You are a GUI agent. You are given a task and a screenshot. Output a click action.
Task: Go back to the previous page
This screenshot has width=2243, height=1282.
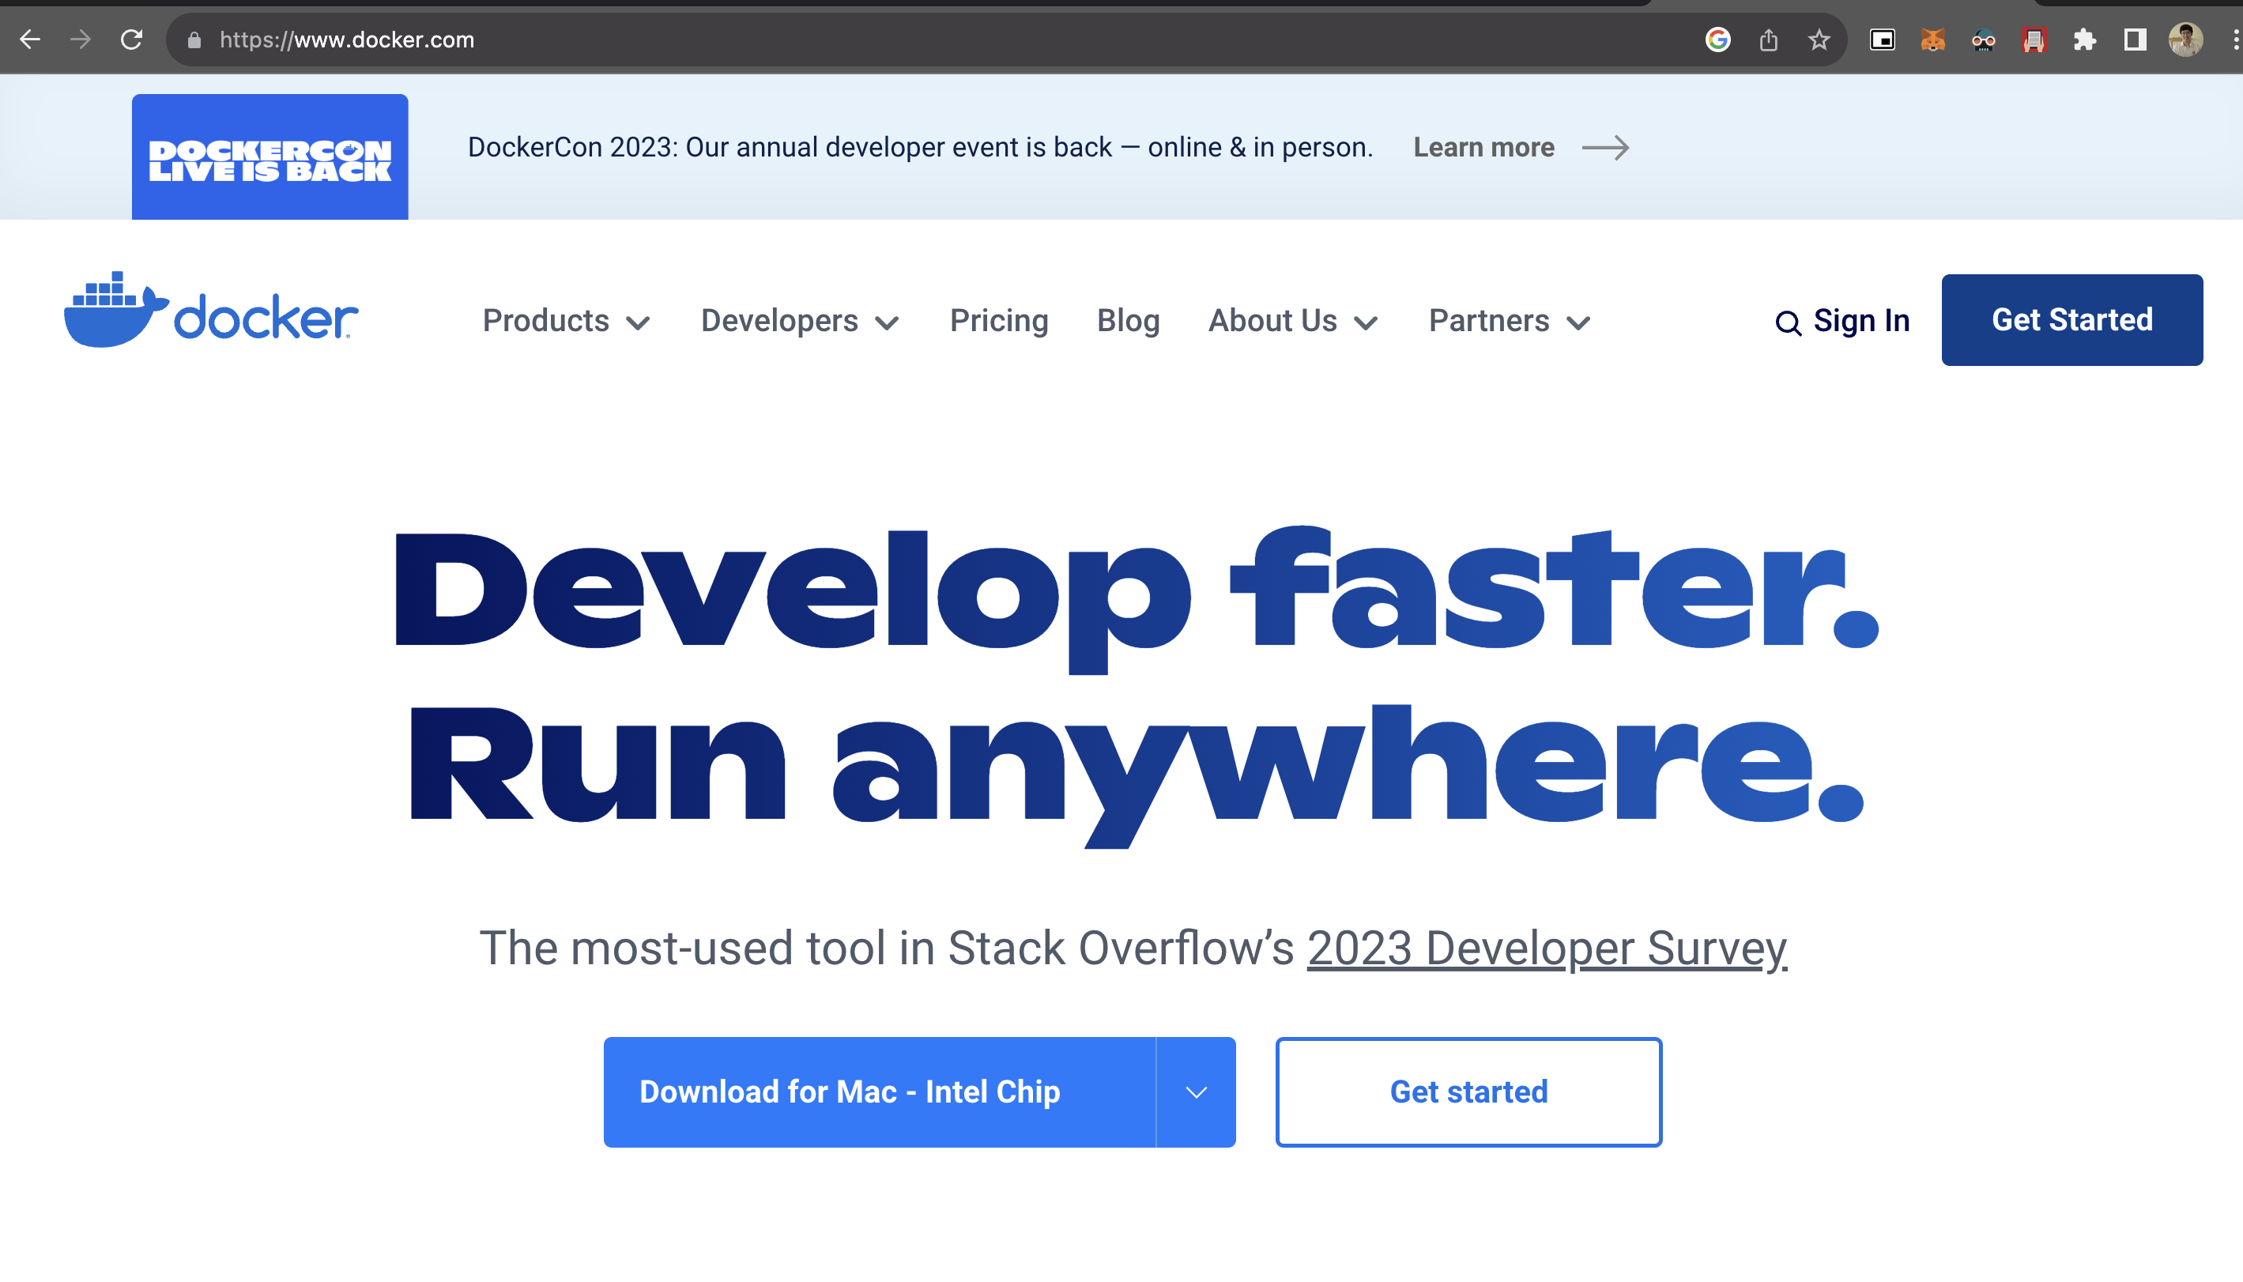(30, 40)
